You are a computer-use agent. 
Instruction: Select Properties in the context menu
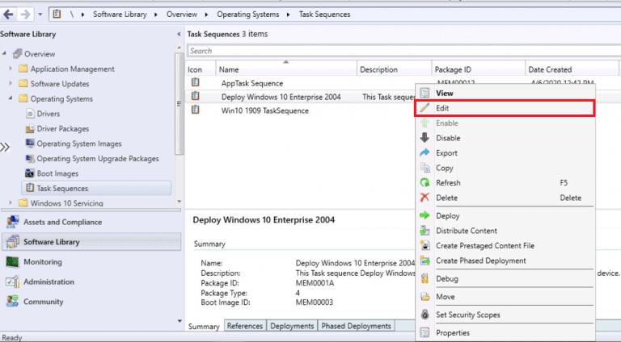point(452,332)
